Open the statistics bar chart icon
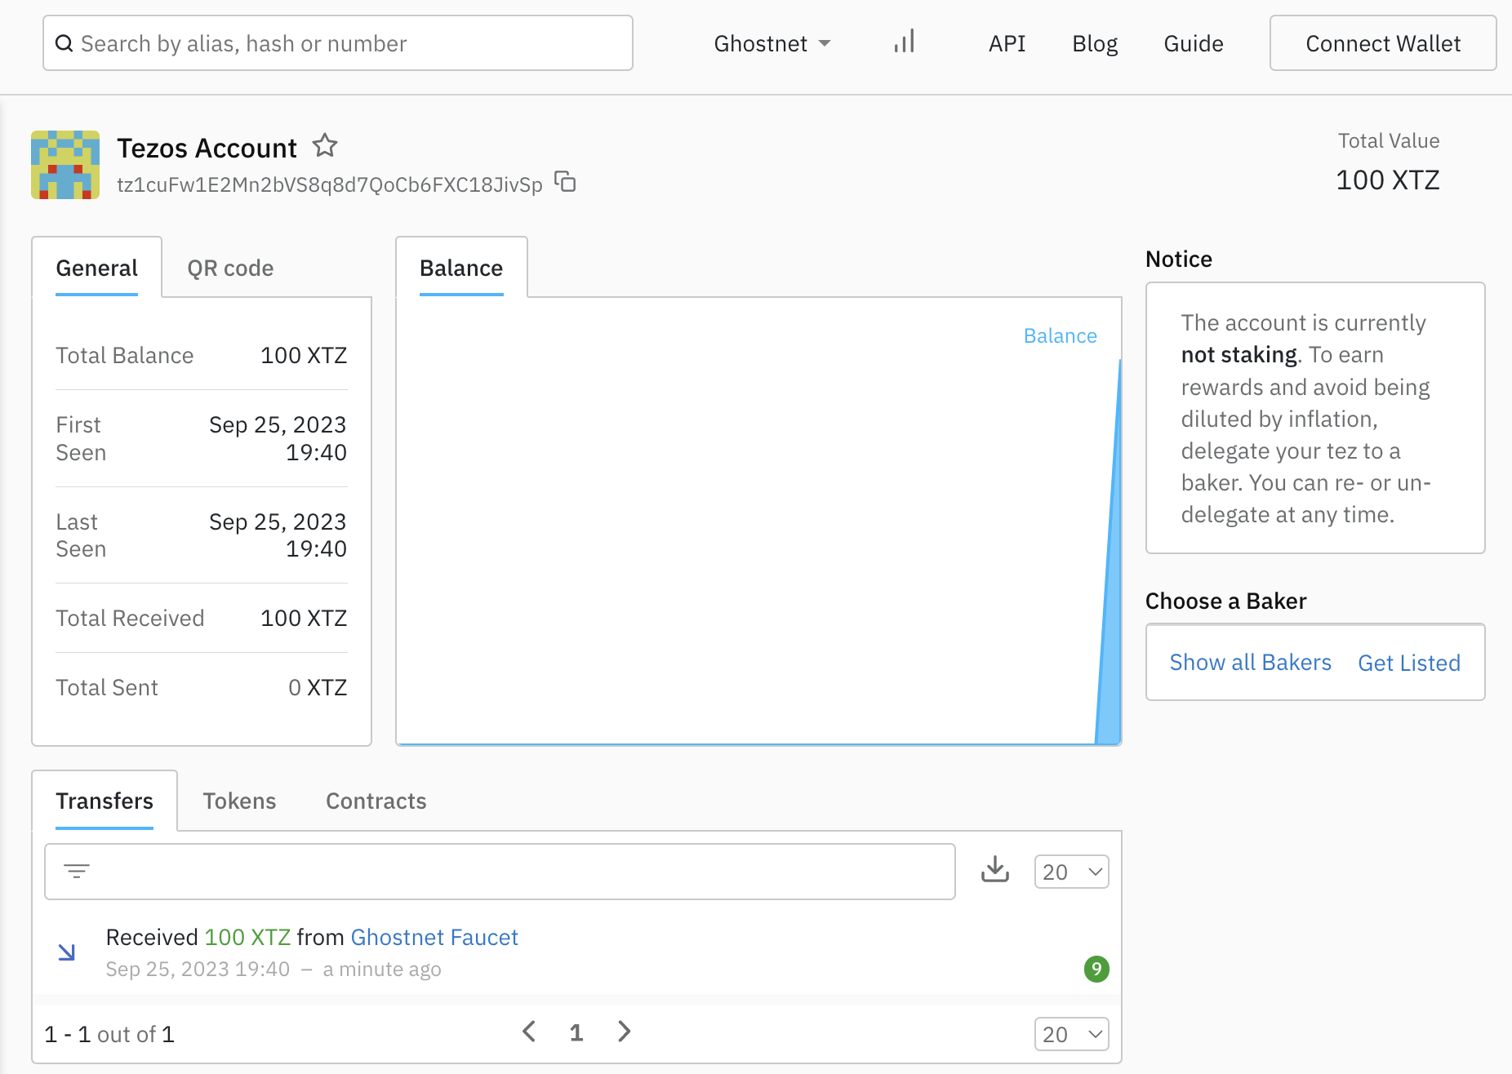 coord(904,42)
